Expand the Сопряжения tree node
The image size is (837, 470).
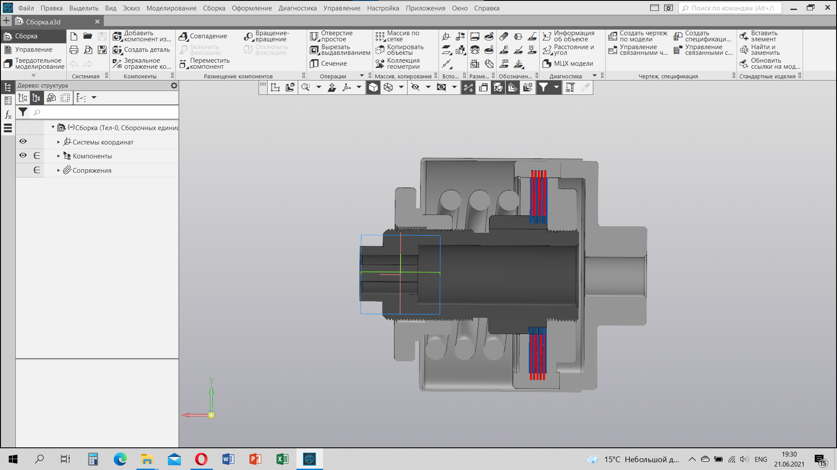pos(58,171)
